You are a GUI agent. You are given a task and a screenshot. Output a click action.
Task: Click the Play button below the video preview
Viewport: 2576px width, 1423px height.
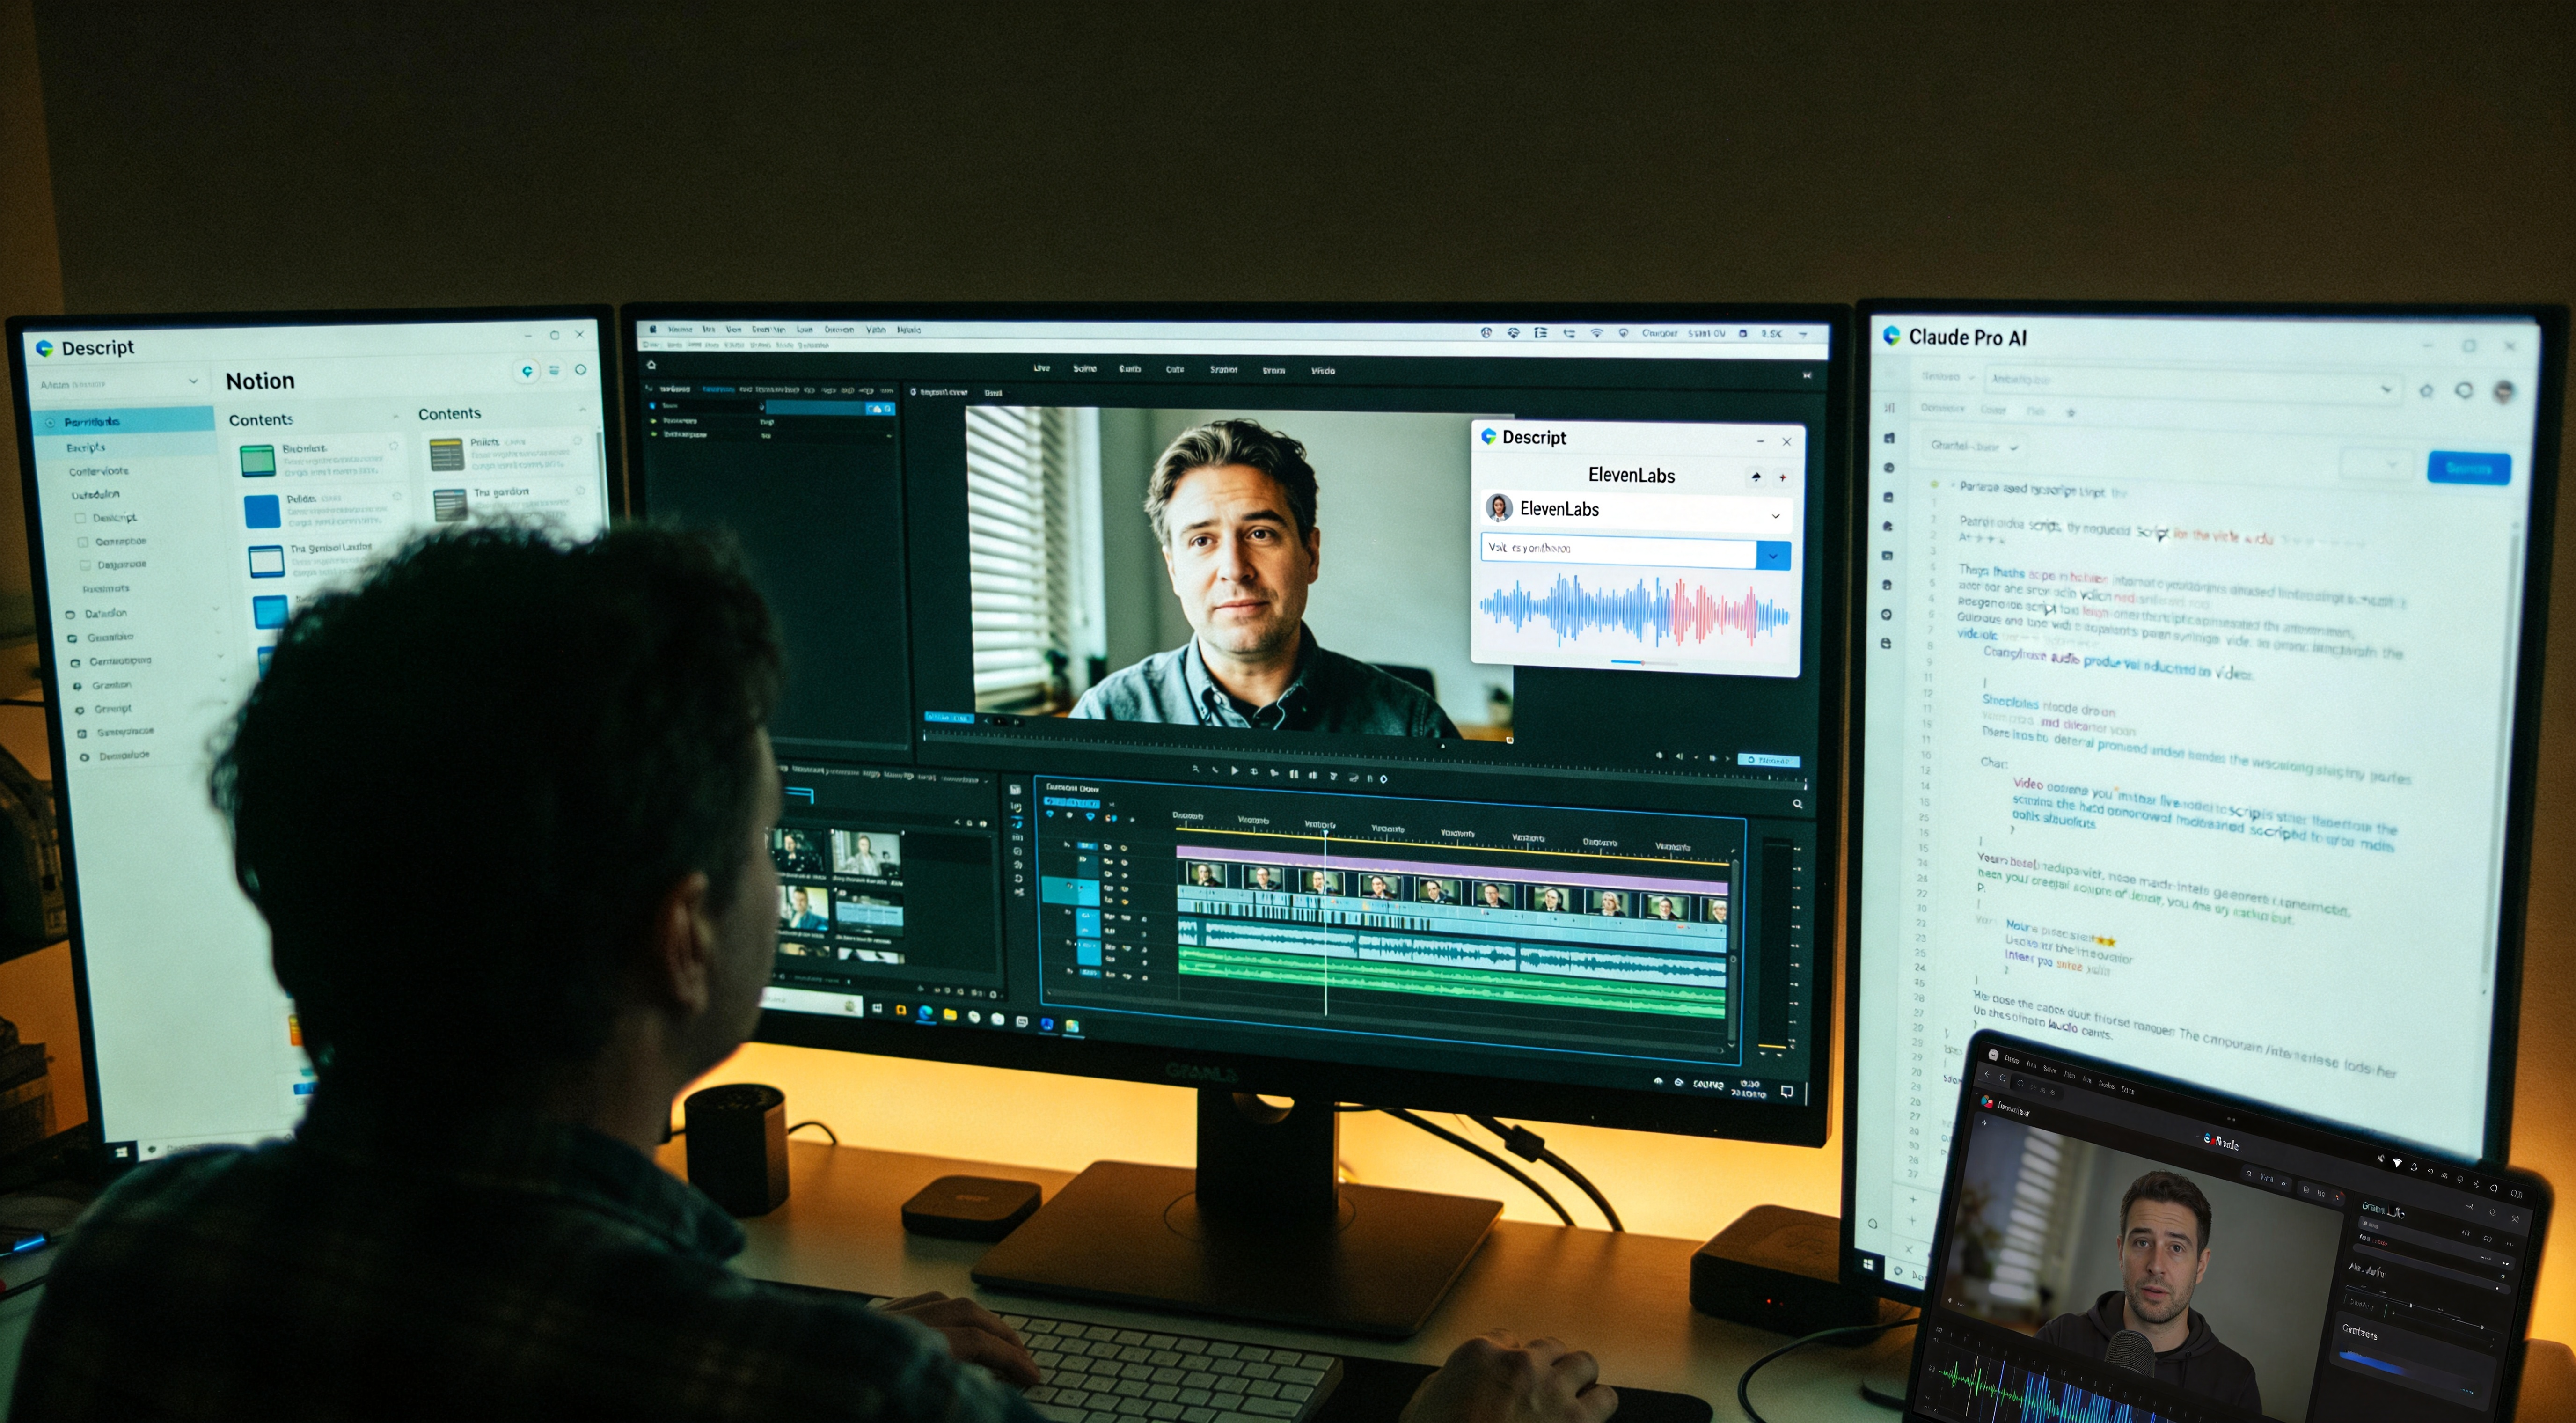(x=1234, y=771)
